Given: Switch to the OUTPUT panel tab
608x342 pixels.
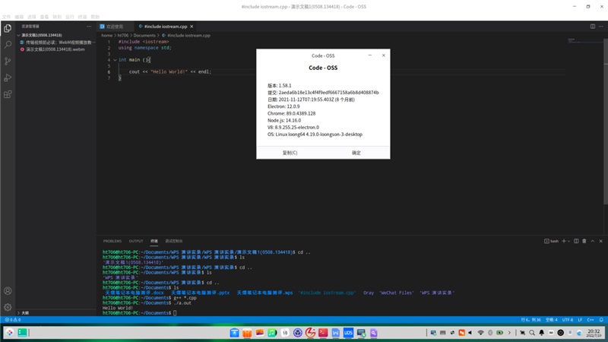Looking at the screenshot, I should pyautogui.click(x=136, y=241).
